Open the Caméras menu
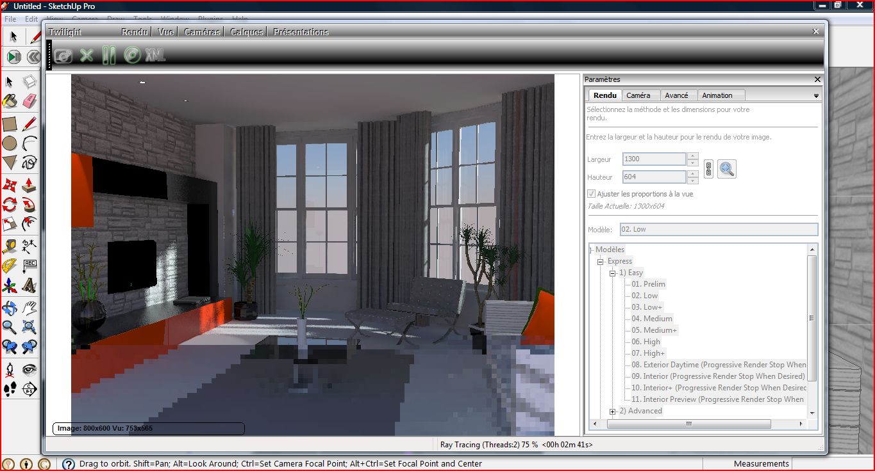 coord(202,31)
